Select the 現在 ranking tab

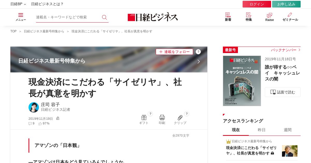point(236,130)
